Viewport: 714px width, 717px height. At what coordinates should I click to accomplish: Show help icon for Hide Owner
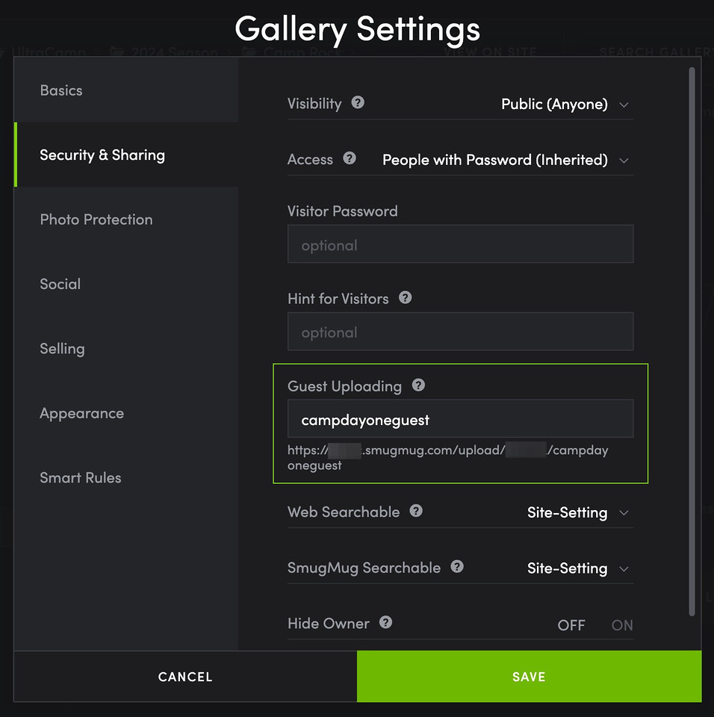pos(385,622)
